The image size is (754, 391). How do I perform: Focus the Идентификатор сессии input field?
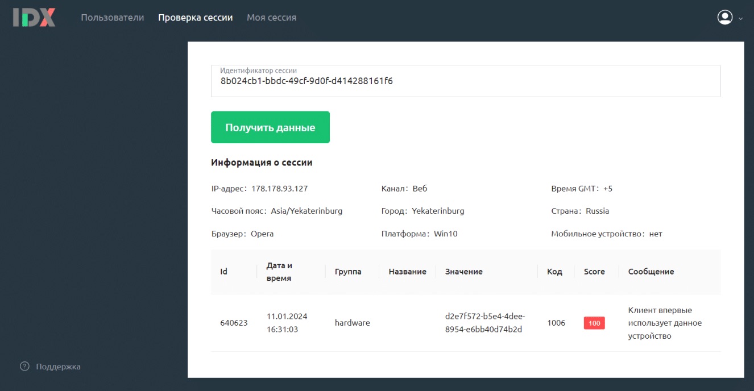click(466, 81)
